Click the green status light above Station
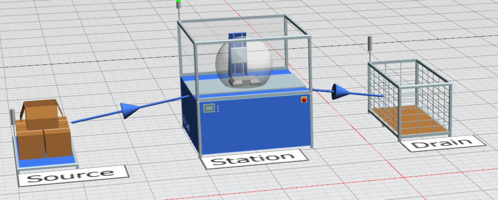This screenshot has height=200, width=498. (178, 2)
